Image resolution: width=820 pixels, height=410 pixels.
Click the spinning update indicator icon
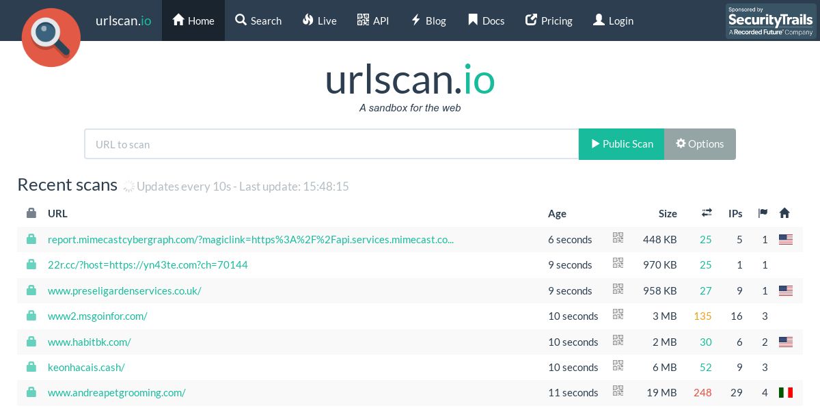point(128,186)
